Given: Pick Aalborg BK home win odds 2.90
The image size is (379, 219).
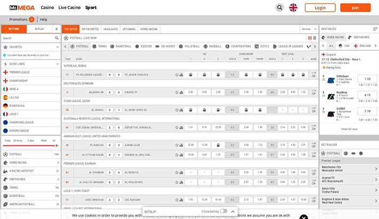Looking at the screenshot, I should (191, 92).
